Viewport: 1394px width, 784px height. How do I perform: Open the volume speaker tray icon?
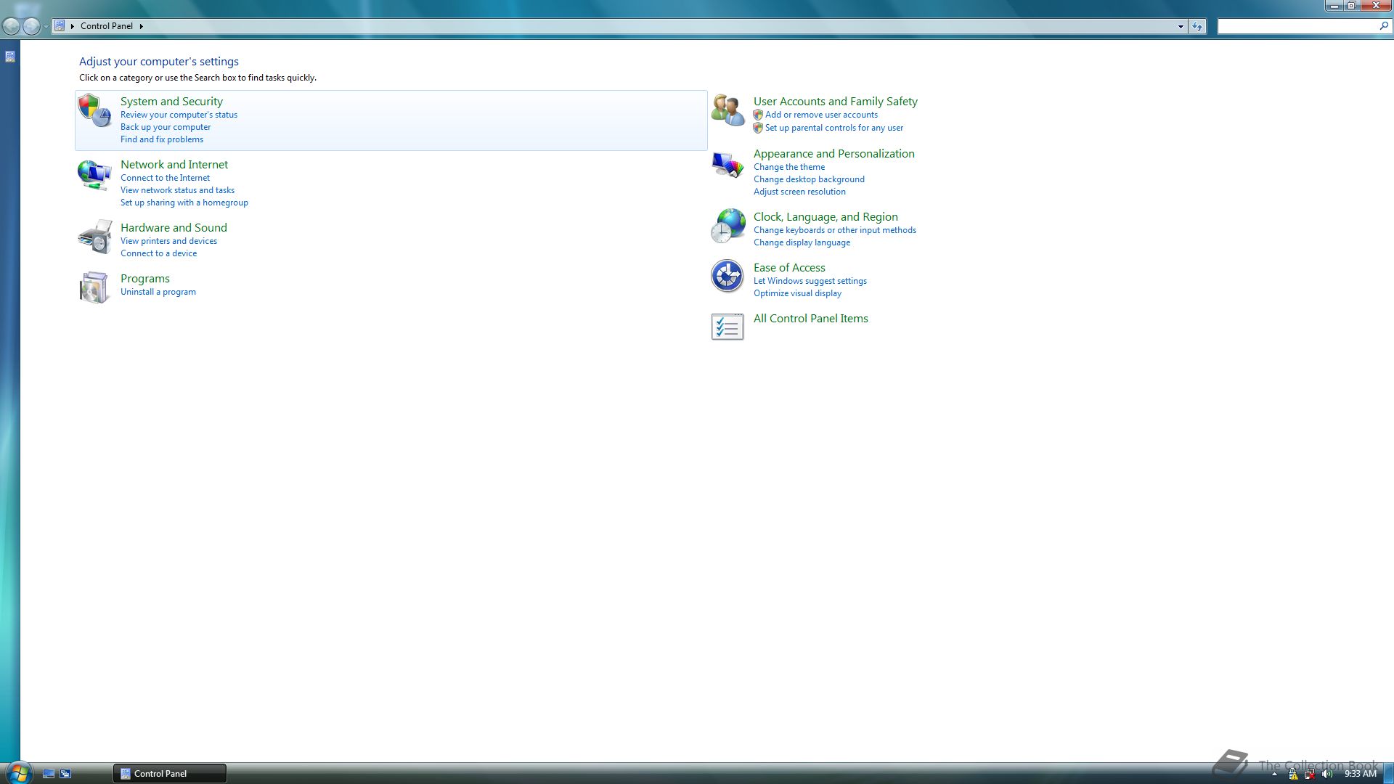(x=1327, y=774)
